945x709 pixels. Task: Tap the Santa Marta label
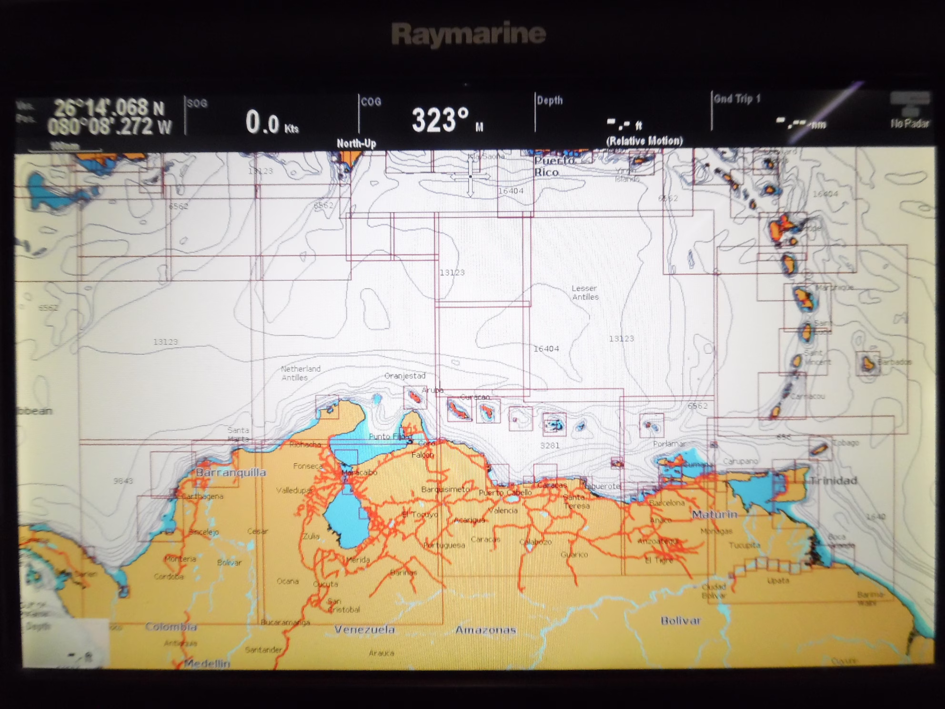pyautogui.click(x=238, y=435)
